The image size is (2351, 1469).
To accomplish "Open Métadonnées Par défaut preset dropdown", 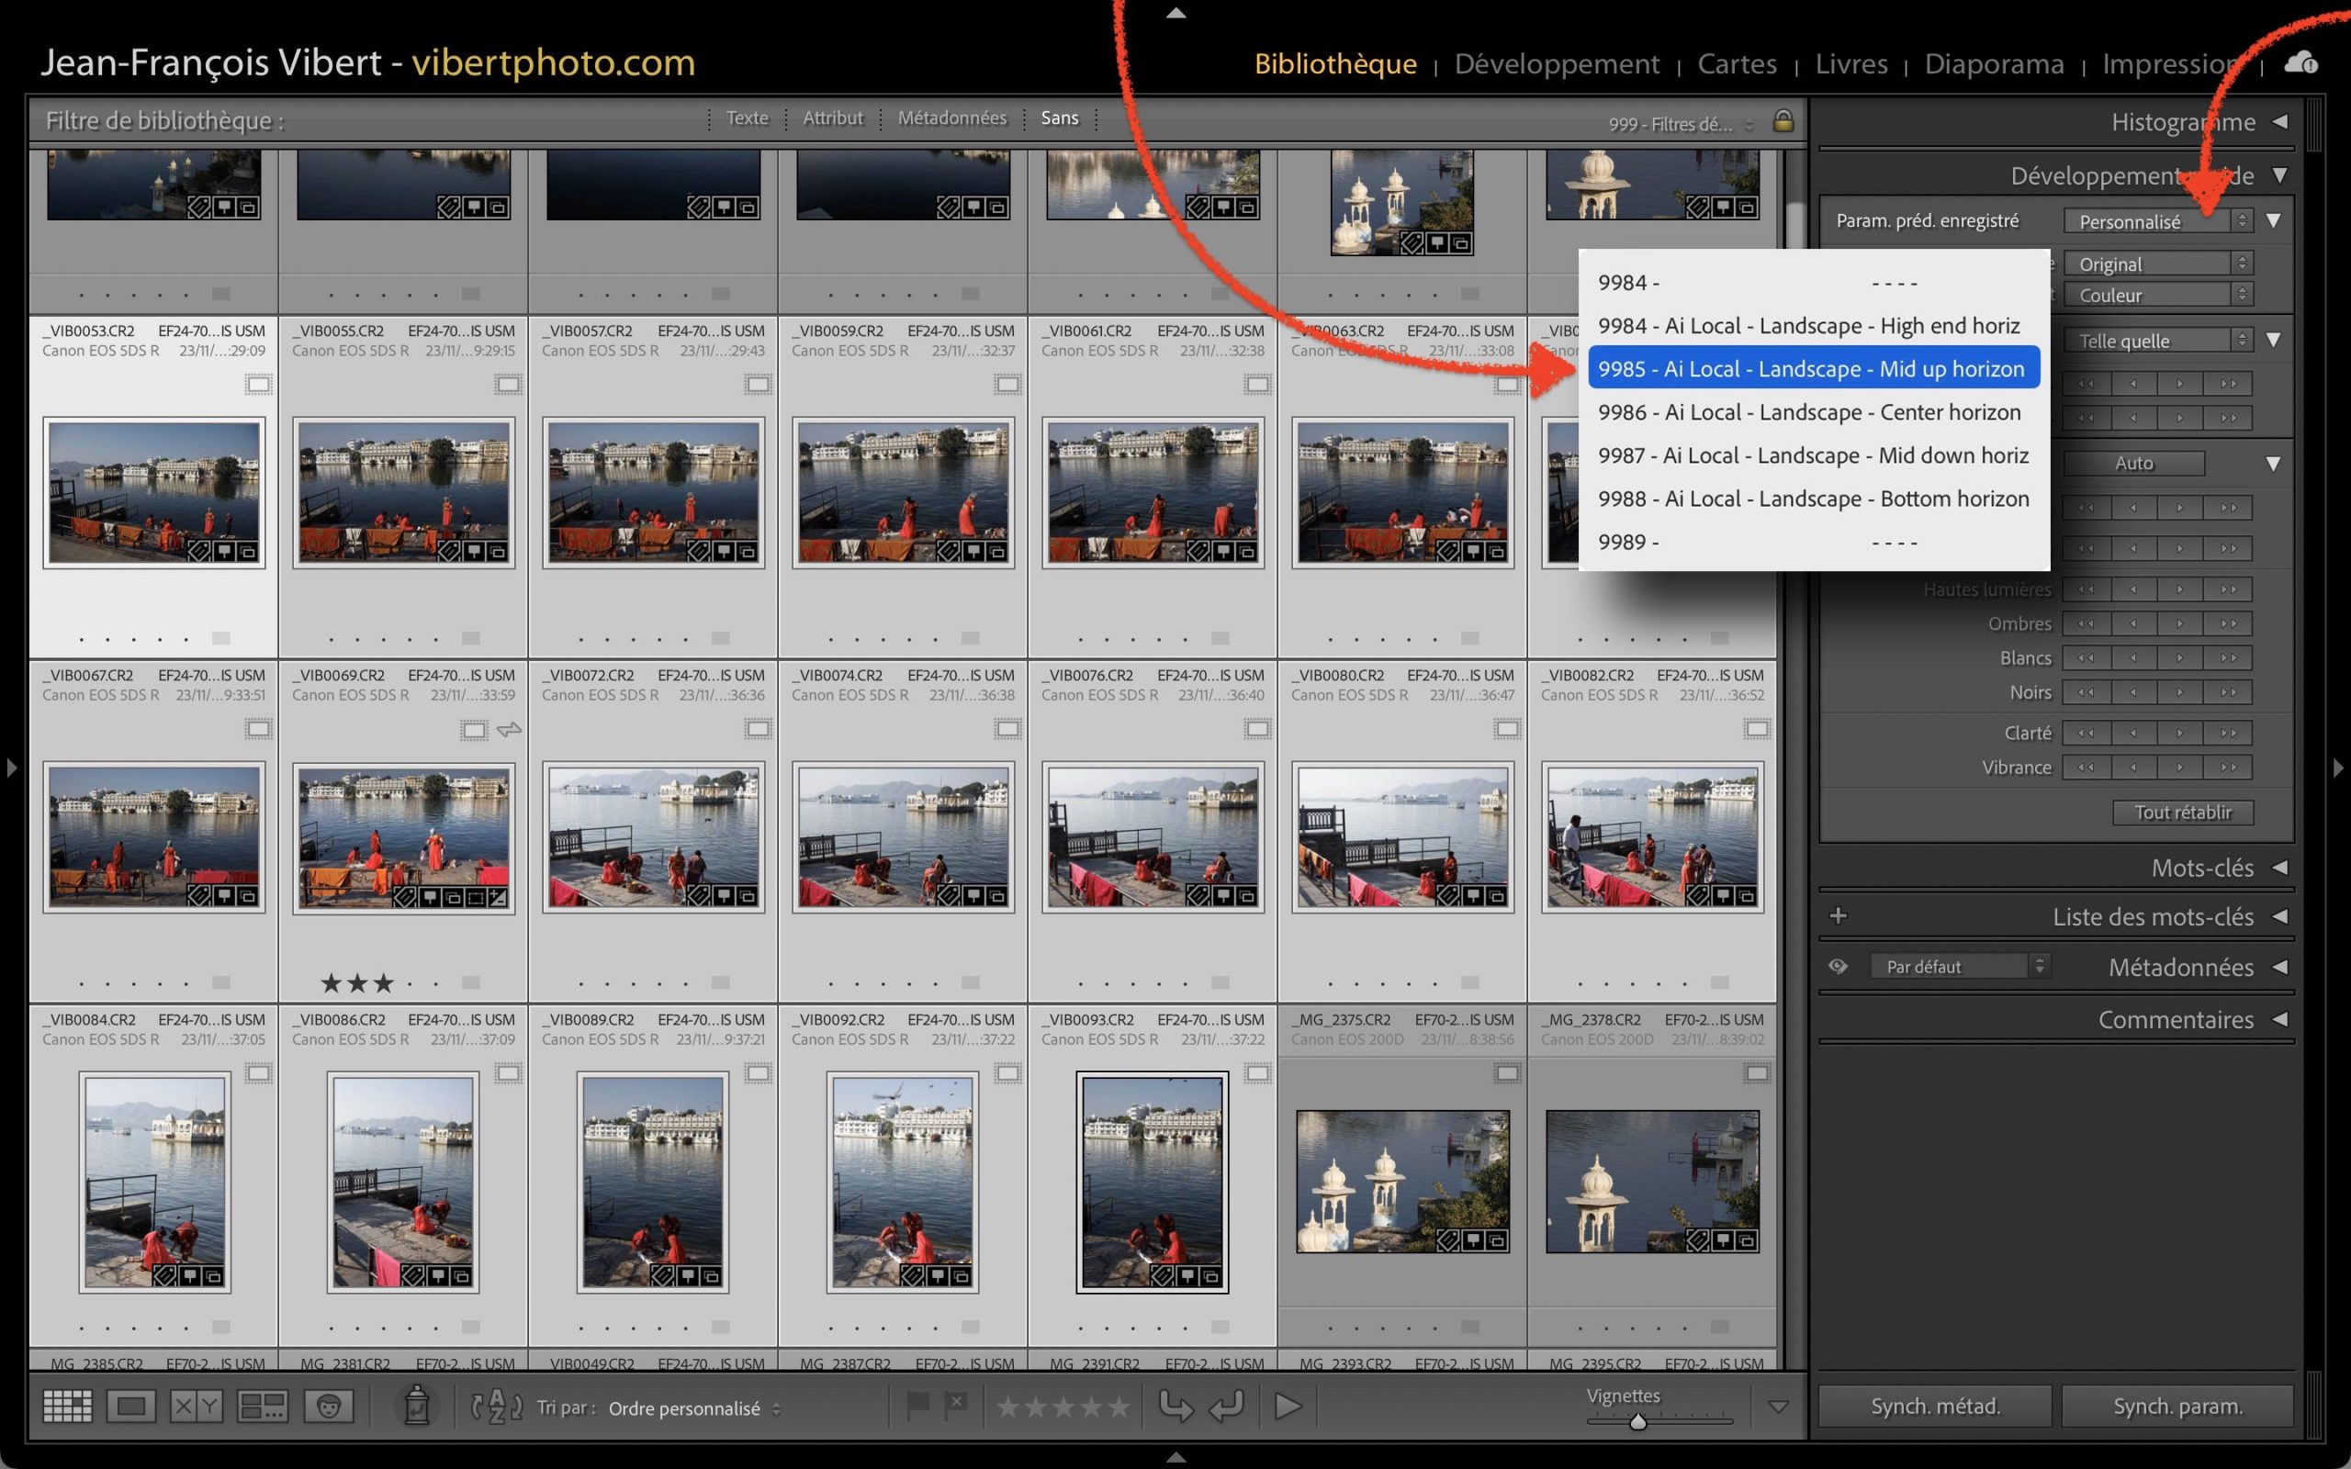I will [1957, 967].
